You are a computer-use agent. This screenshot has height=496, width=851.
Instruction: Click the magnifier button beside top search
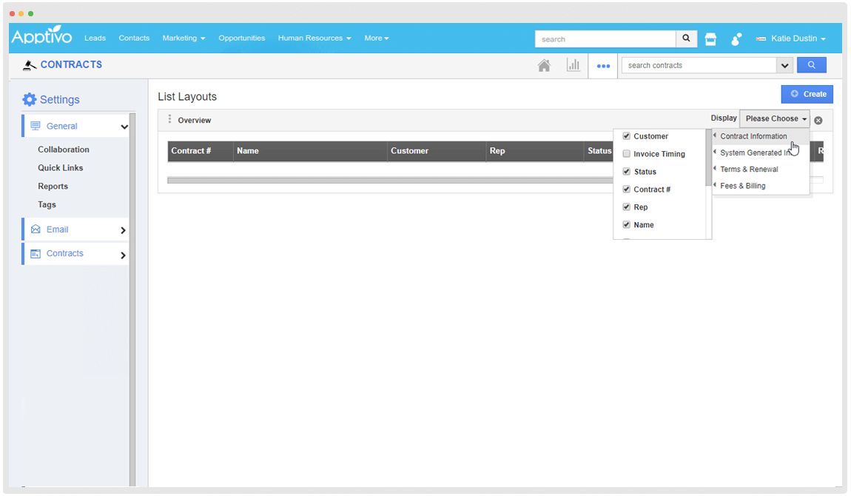[x=687, y=38]
